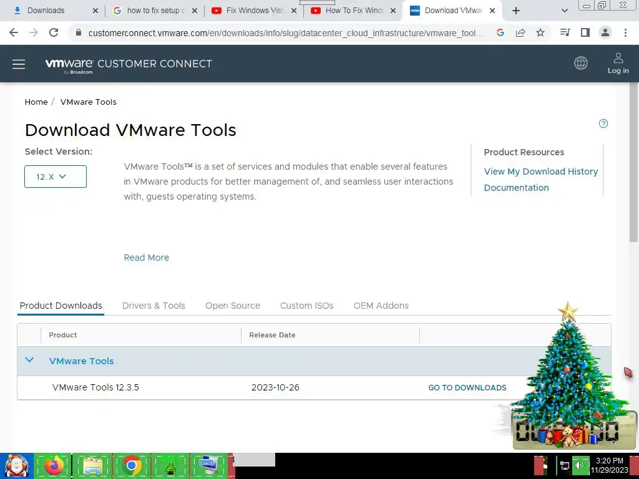Open the media control icon in toolbar
639x479 pixels.
(x=565, y=32)
